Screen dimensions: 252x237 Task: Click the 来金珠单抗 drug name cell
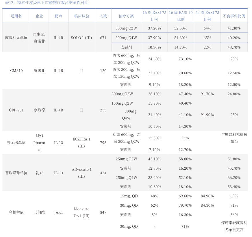pos(16,143)
